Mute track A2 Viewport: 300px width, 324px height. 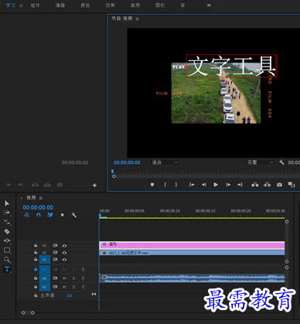[x=64, y=278]
